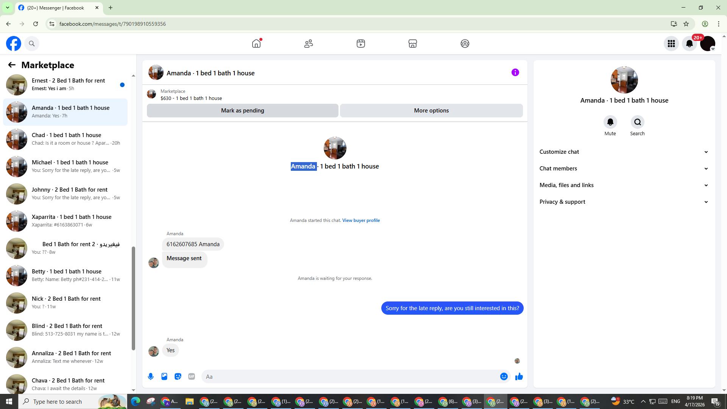The height and width of the screenshot is (409, 727).
Task: Open the sticker picker icon
Action: pyautogui.click(x=178, y=376)
